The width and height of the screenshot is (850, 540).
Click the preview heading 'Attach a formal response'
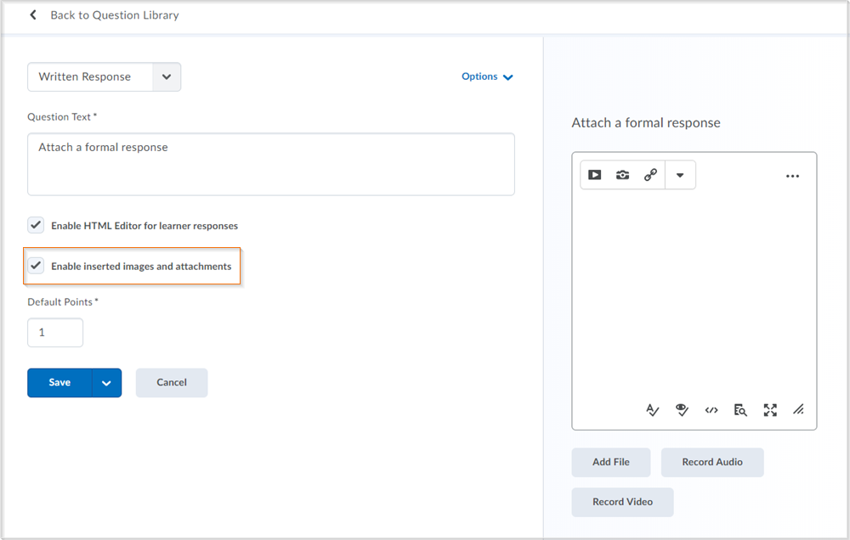(x=646, y=123)
